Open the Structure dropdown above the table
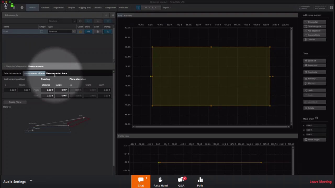Screen dimensions: 335x188 62,21
